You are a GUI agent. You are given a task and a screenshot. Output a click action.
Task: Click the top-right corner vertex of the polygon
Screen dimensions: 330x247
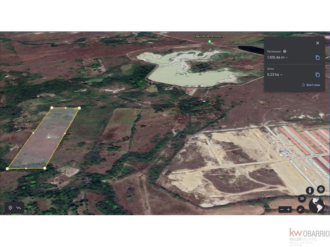pos(79,108)
